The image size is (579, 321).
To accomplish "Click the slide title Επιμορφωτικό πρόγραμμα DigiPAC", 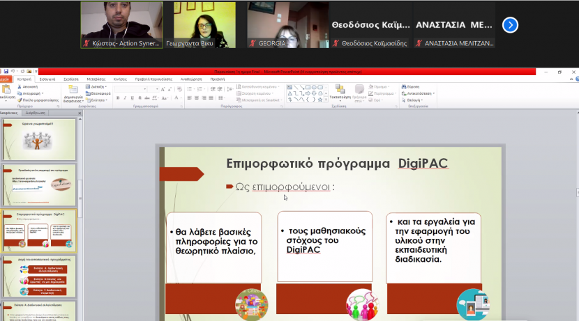I will (337, 163).
